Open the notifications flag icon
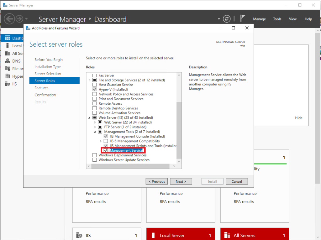The image size is (321, 240). (243, 18)
